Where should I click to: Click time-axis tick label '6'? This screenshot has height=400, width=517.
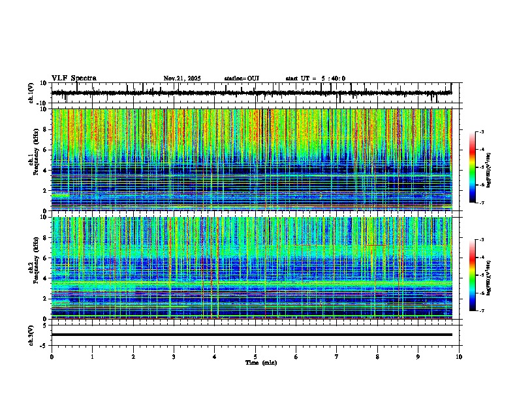pos(296,357)
